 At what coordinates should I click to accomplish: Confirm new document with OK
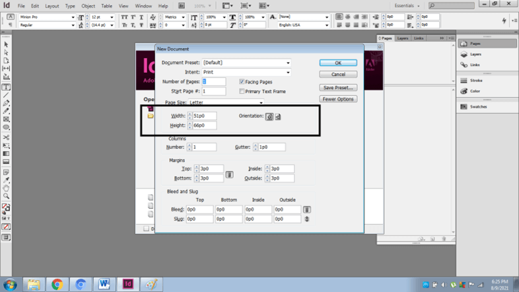click(x=338, y=63)
